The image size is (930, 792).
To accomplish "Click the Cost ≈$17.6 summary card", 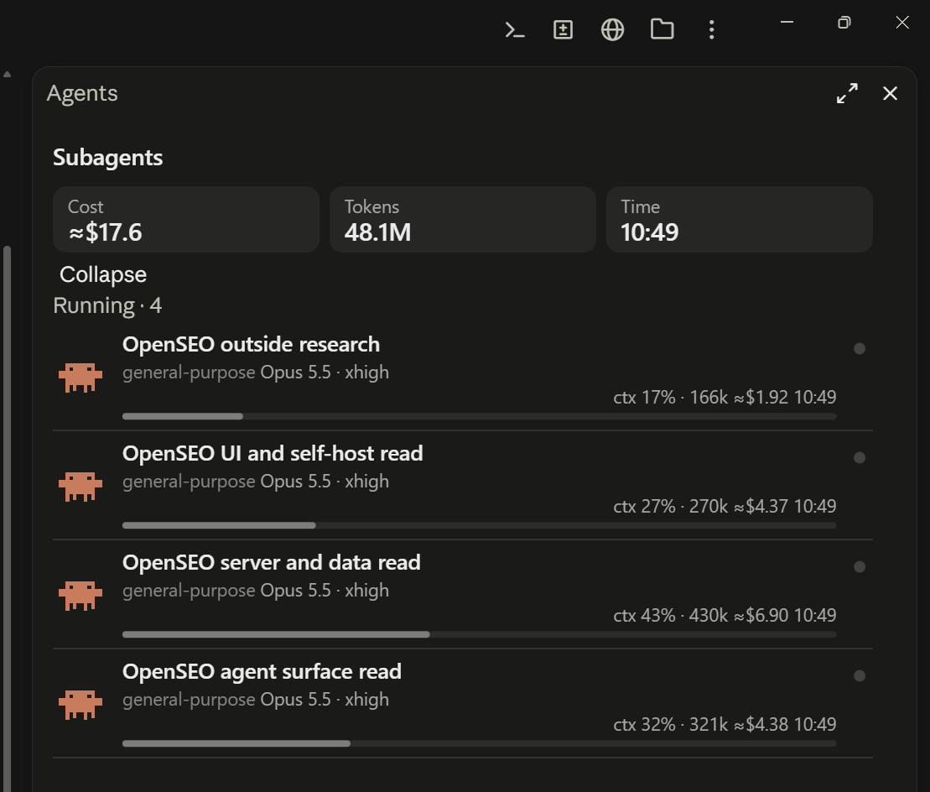I will pos(186,220).
